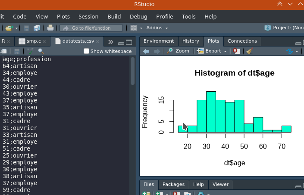Switch to the Viewer tab
Image resolution: width=304 pixels, height=195 pixels.
point(220,184)
